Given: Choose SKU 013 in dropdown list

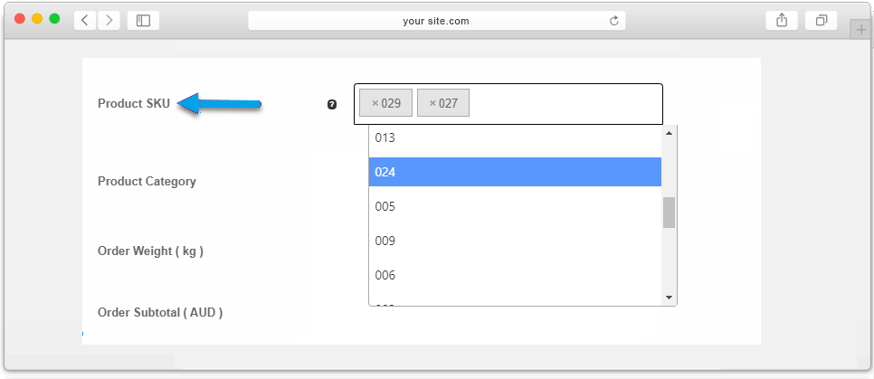Looking at the screenshot, I should (x=515, y=137).
